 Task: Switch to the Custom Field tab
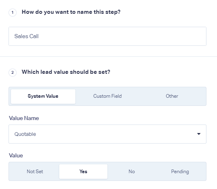[x=107, y=96]
